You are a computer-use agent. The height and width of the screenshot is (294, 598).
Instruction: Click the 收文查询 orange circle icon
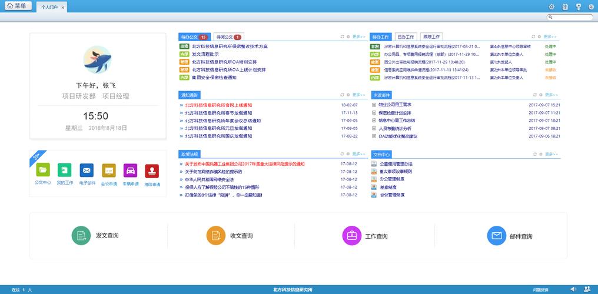click(x=216, y=236)
